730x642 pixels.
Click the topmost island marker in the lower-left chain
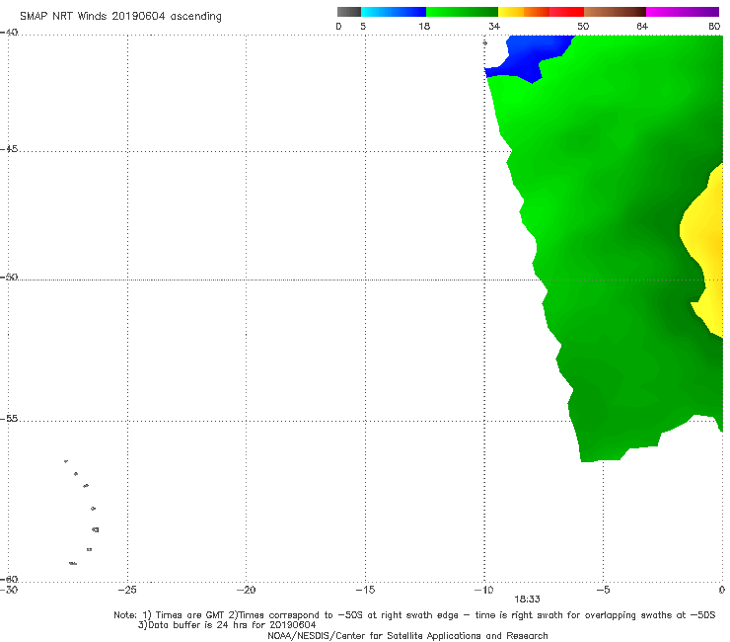click(x=66, y=461)
